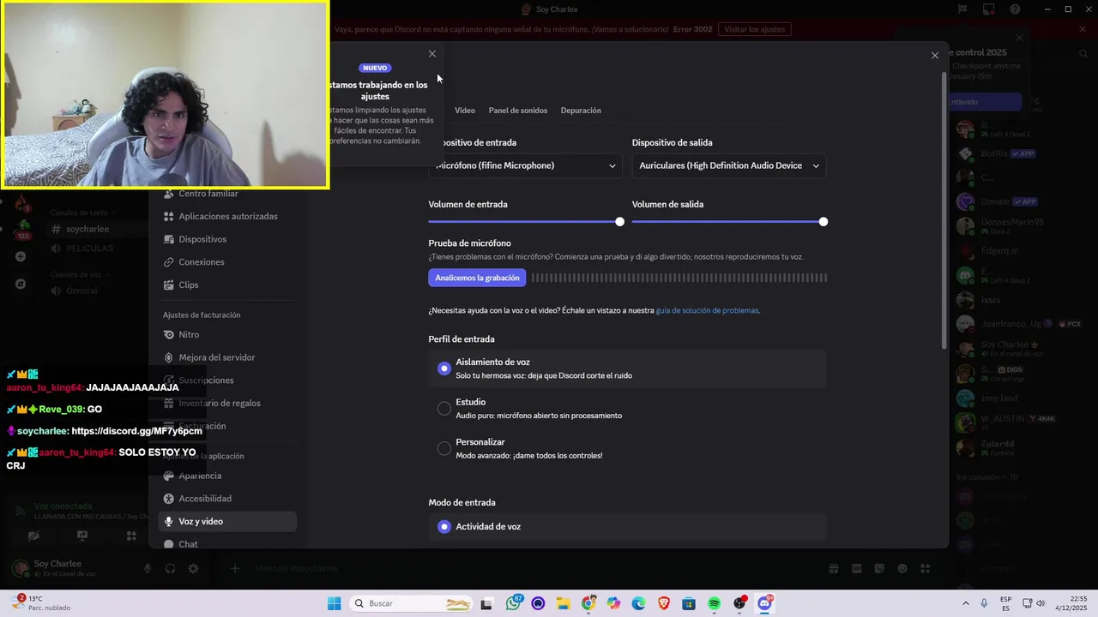Open Conexiones settings
Image resolution: width=1098 pixels, height=617 pixels.
[227, 262]
